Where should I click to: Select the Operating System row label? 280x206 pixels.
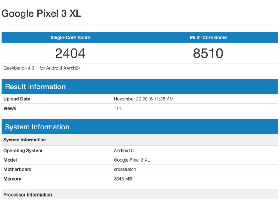click(23, 151)
